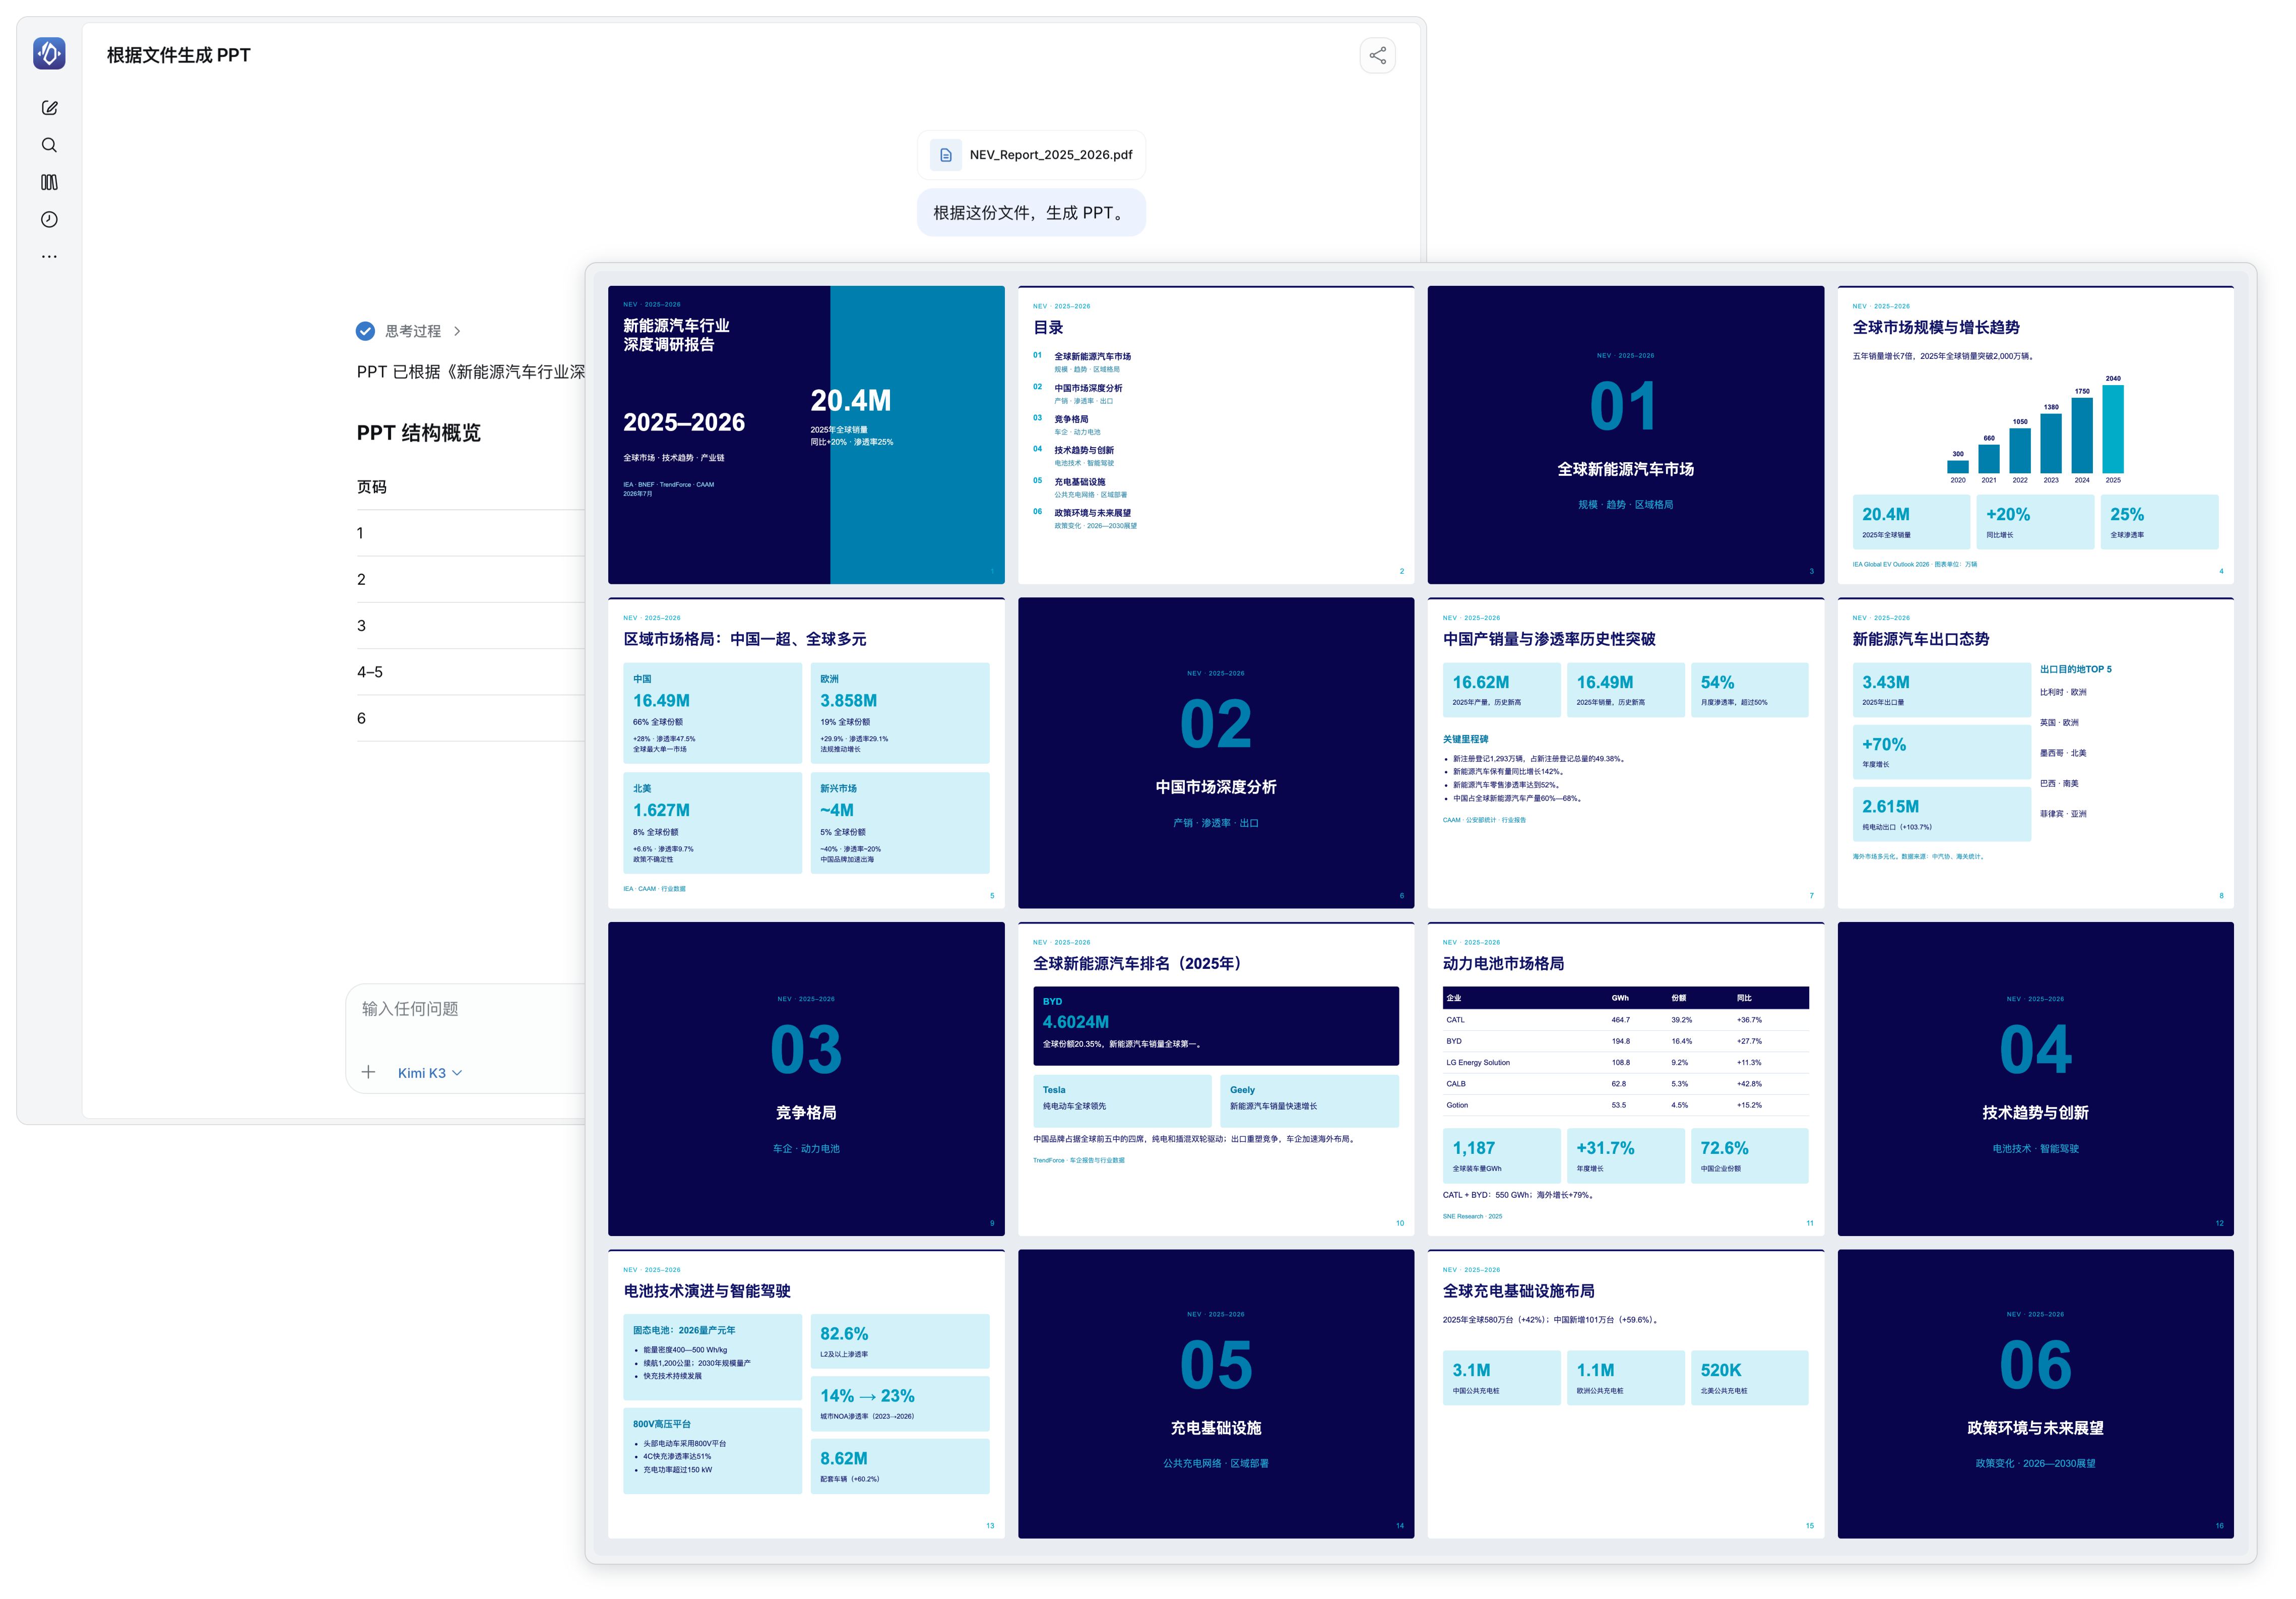Screen dimensions: 2296x1599
Task: Open the more options ellipsis in sidebar
Action: coord(49,256)
